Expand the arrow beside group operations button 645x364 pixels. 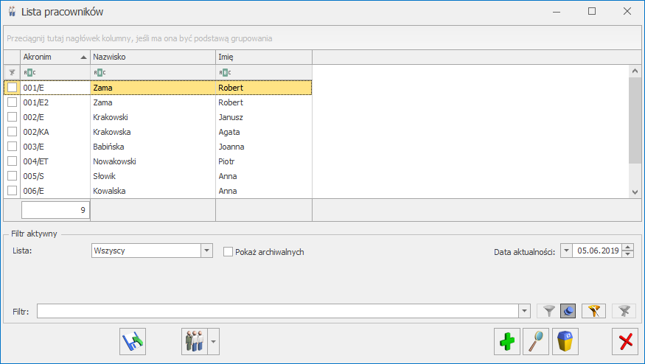click(214, 341)
